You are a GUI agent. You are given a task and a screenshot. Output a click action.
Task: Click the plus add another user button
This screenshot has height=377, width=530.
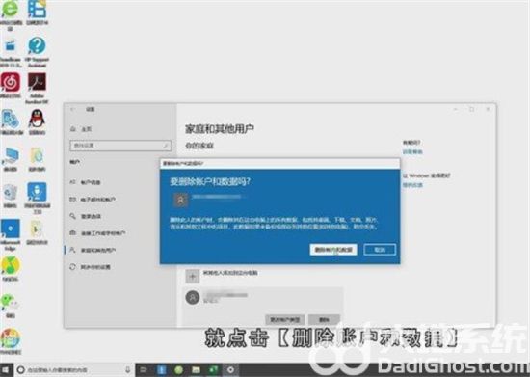[x=193, y=276]
